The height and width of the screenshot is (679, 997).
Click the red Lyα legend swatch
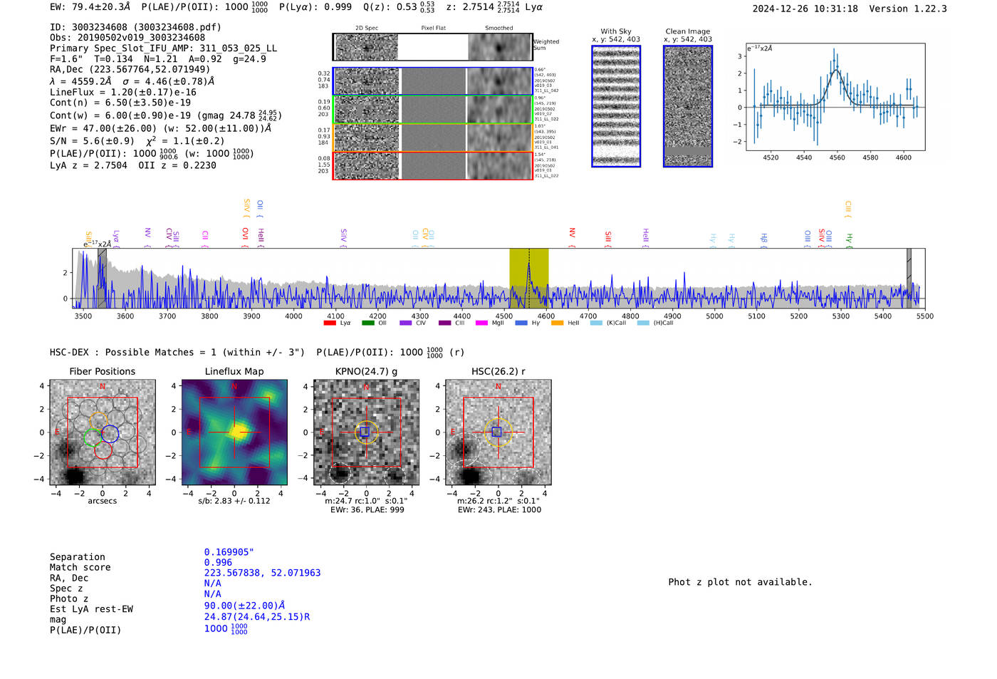330,323
